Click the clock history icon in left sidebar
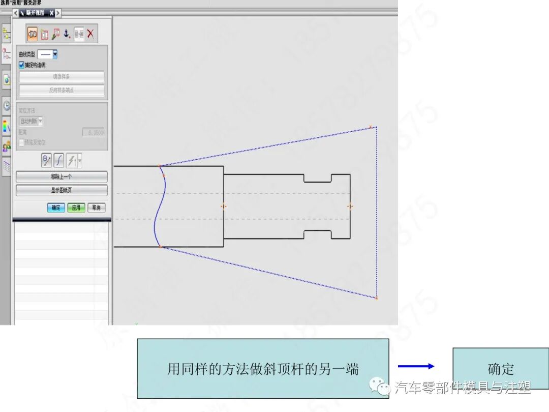The height and width of the screenshot is (412, 549). (7, 105)
